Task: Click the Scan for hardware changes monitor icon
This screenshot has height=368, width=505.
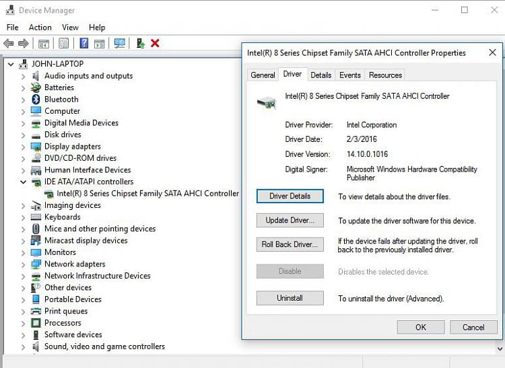Action: pyautogui.click(x=119, y=43)
